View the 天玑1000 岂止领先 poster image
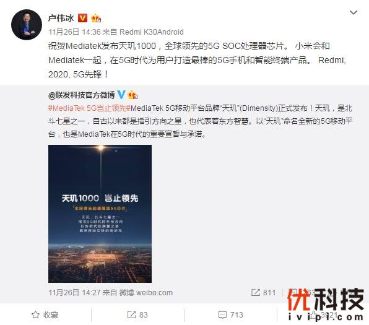 pyautogui.click(x=100, y=214)
